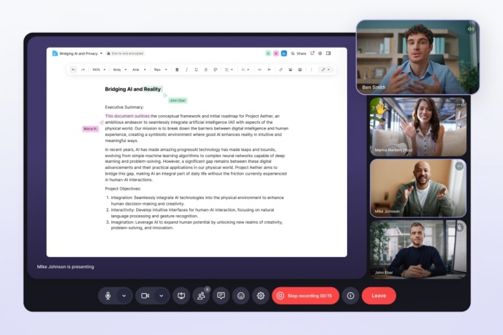503x335 pixels.
Task: Click the undo arrow in document toolbar
Action: (x=74, y=70)
